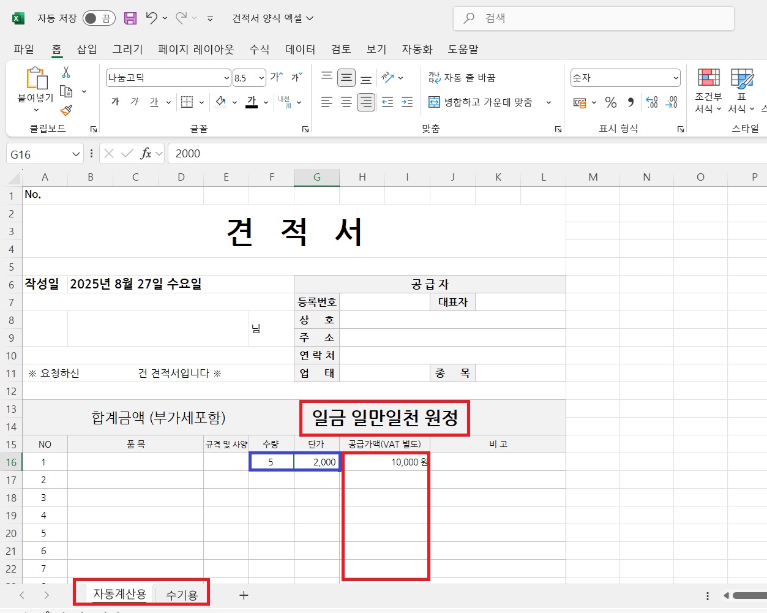Open 조건부 서식 conditional formatting
The height and width of the screenshot is (613, 767).
(x=709, y=91)
